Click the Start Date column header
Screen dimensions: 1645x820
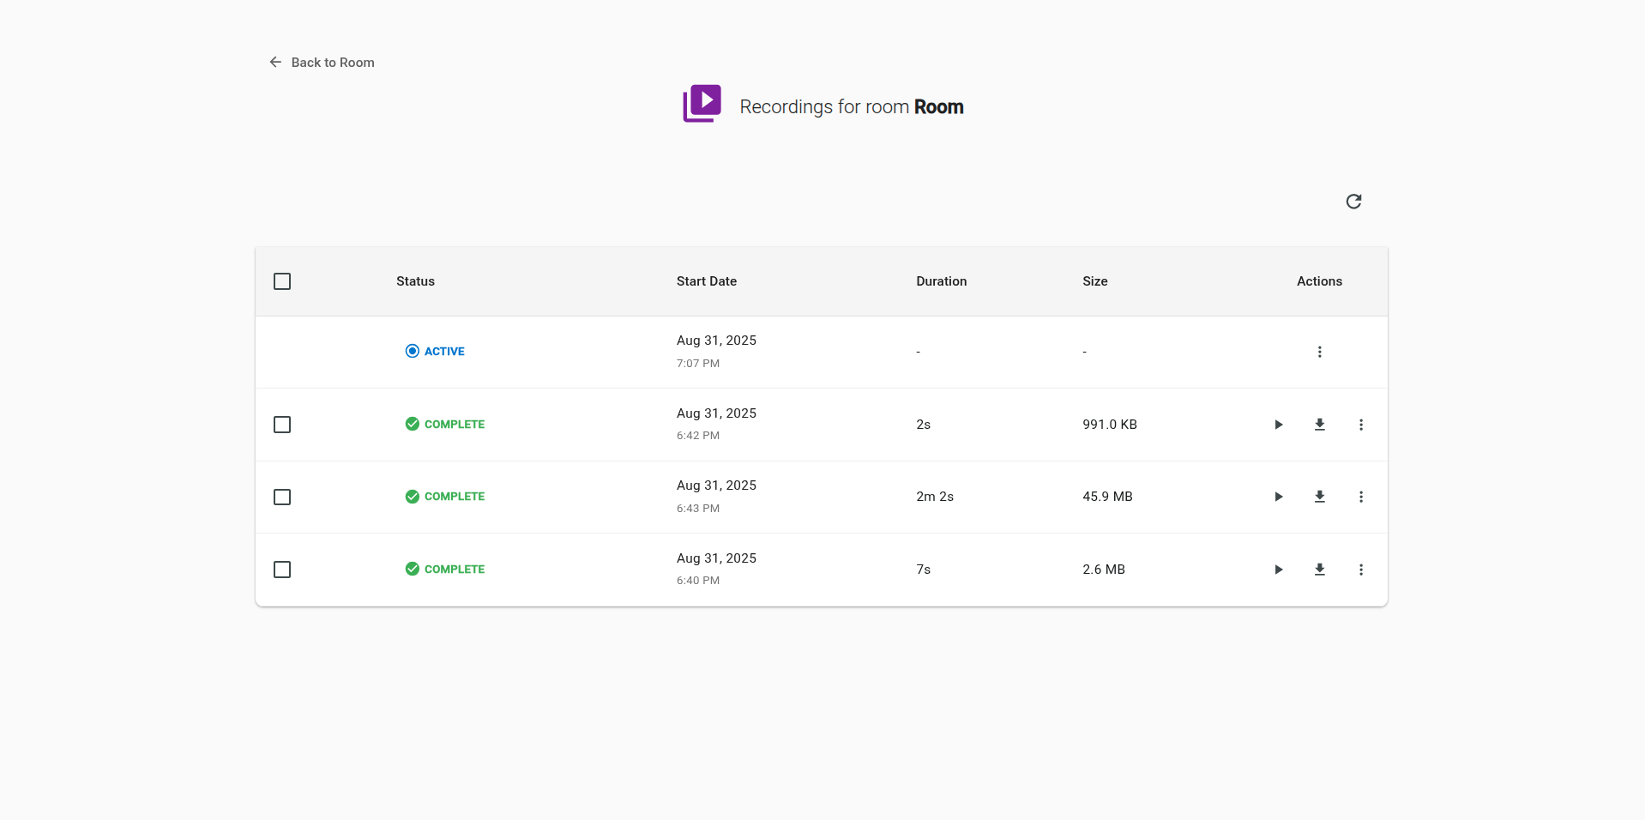pyautogui.click(x=706, y=281)
